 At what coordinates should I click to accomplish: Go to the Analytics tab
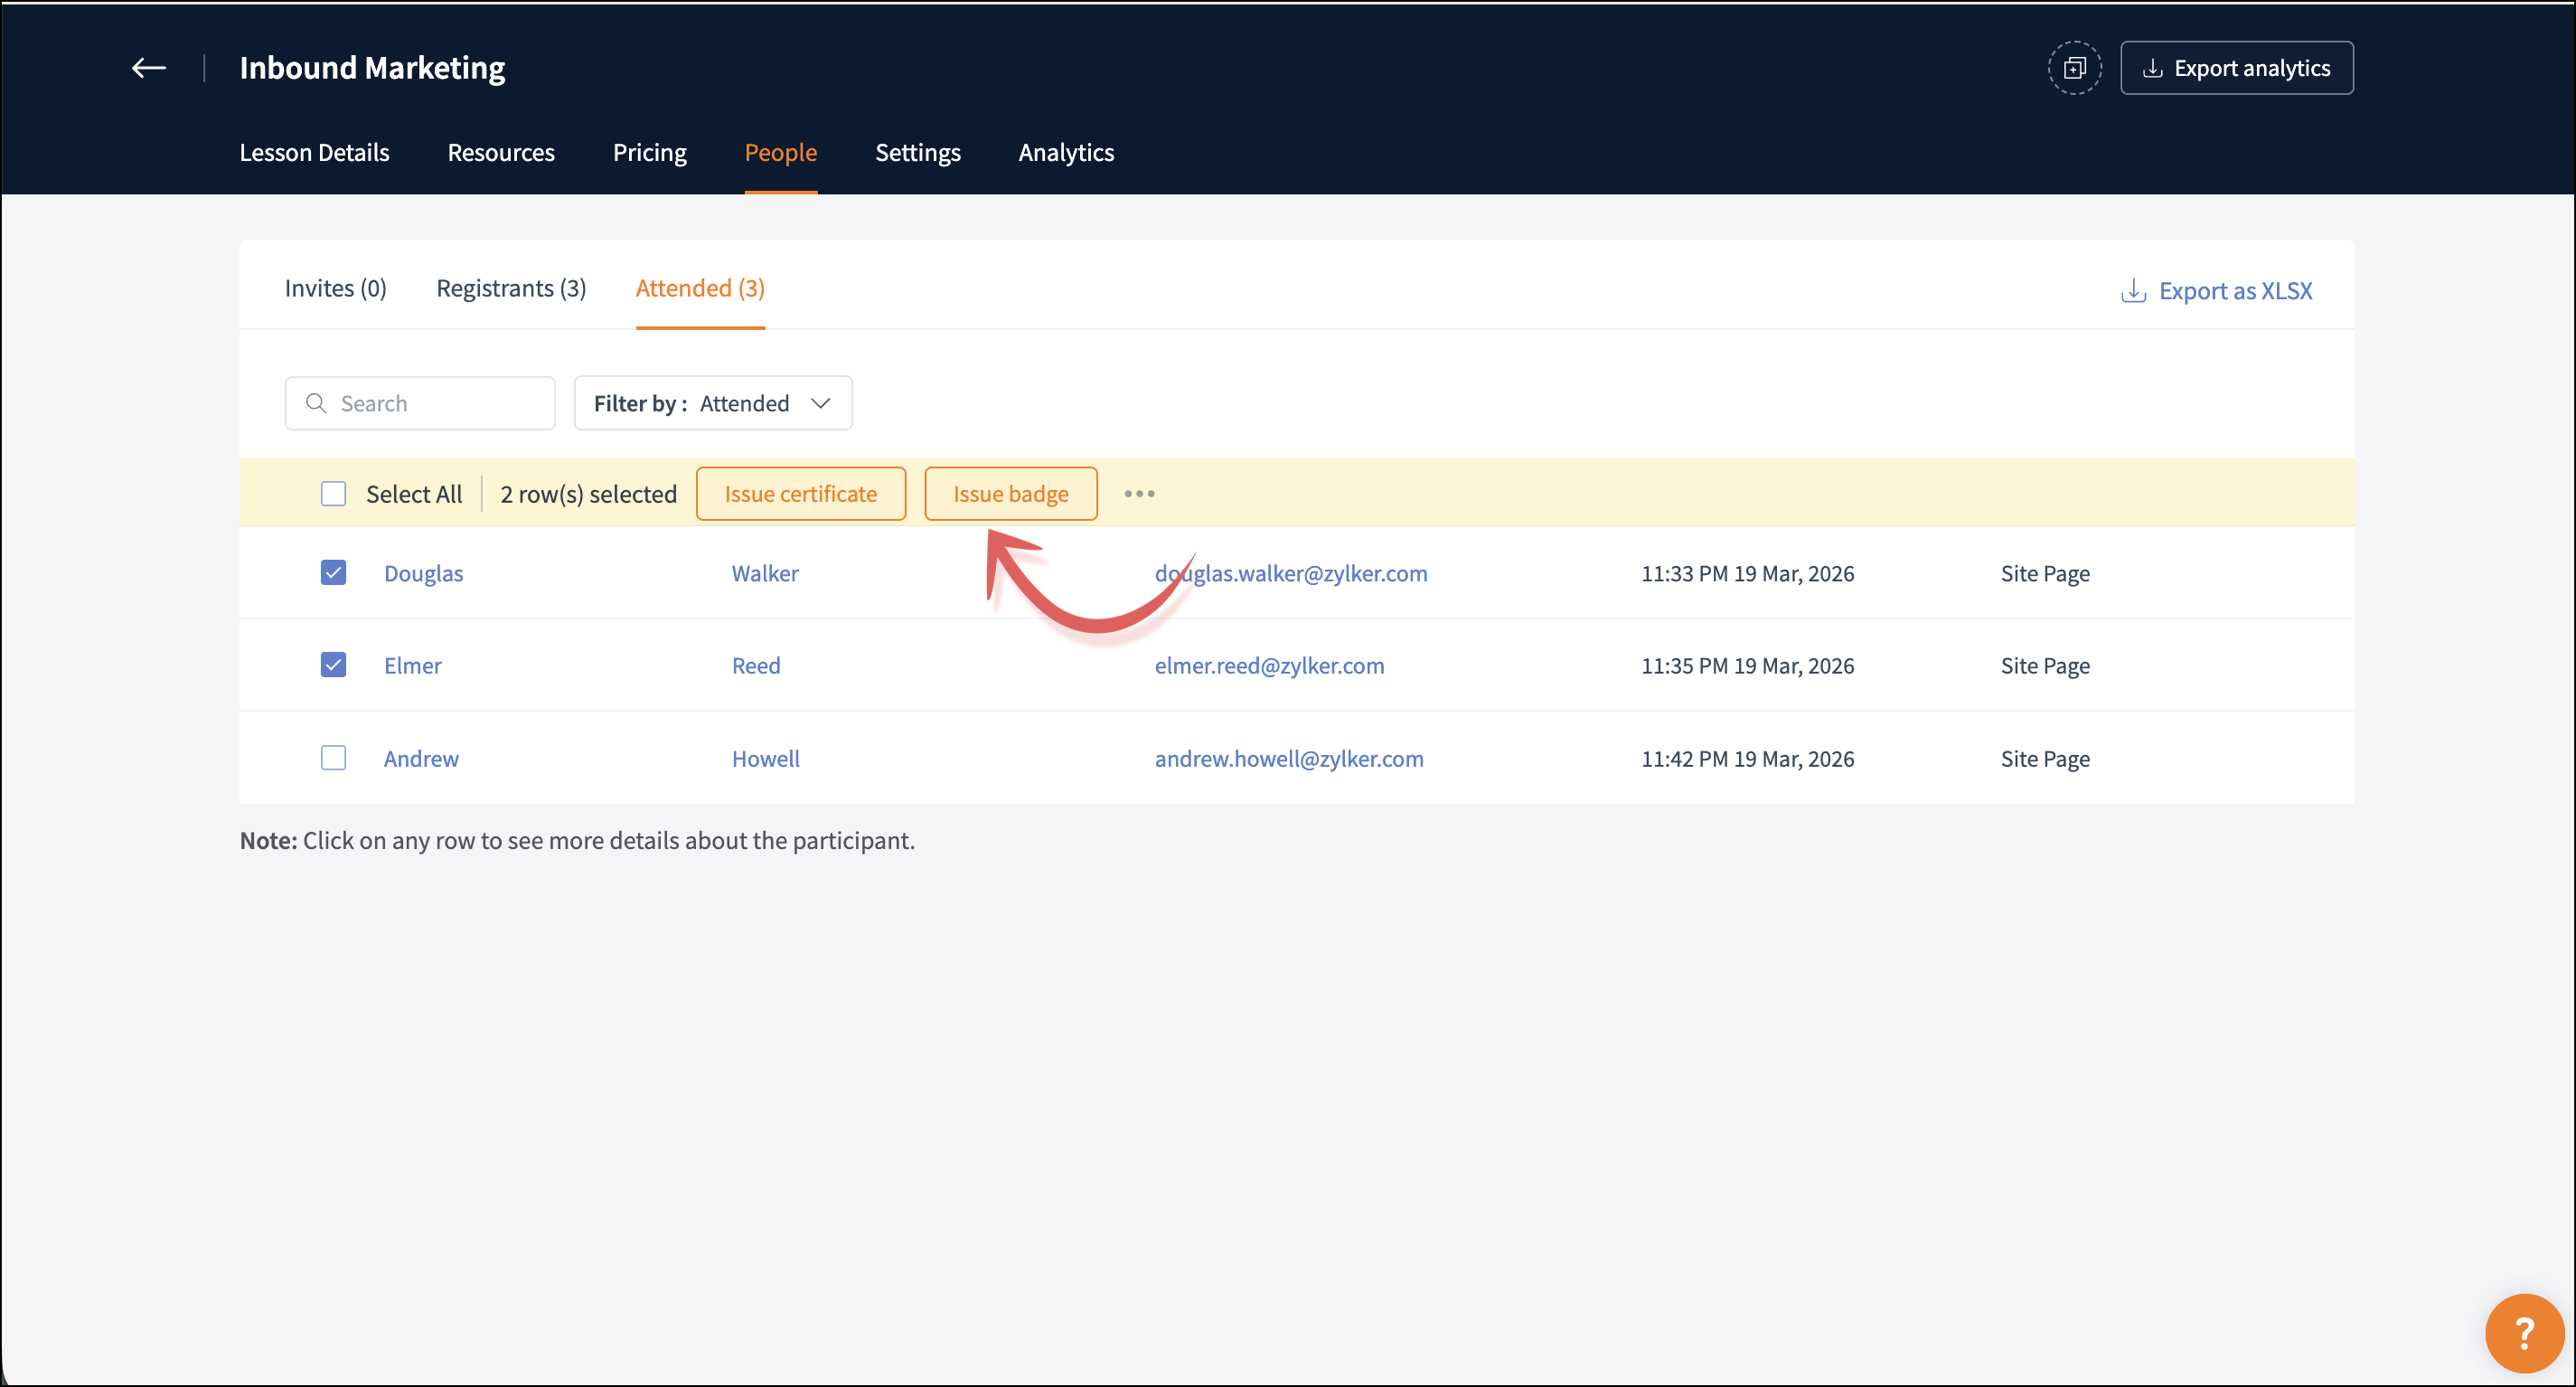1066,152
